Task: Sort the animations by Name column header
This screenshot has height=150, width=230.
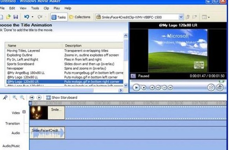Action: click(x=34, y=45)
